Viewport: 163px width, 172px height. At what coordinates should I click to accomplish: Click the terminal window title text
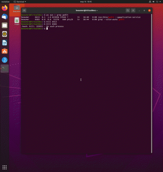[86, 10]
